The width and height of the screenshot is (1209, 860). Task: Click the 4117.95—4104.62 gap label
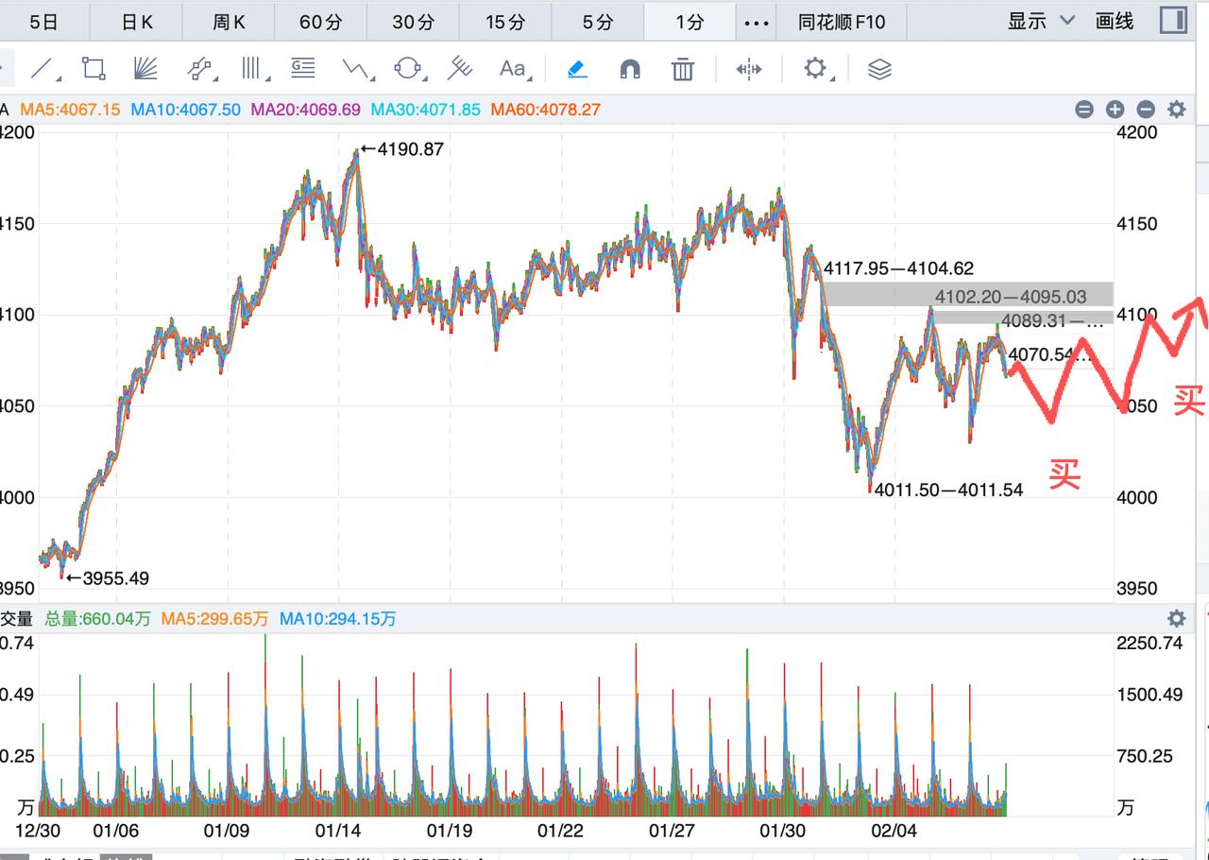(x=898, y=269)
